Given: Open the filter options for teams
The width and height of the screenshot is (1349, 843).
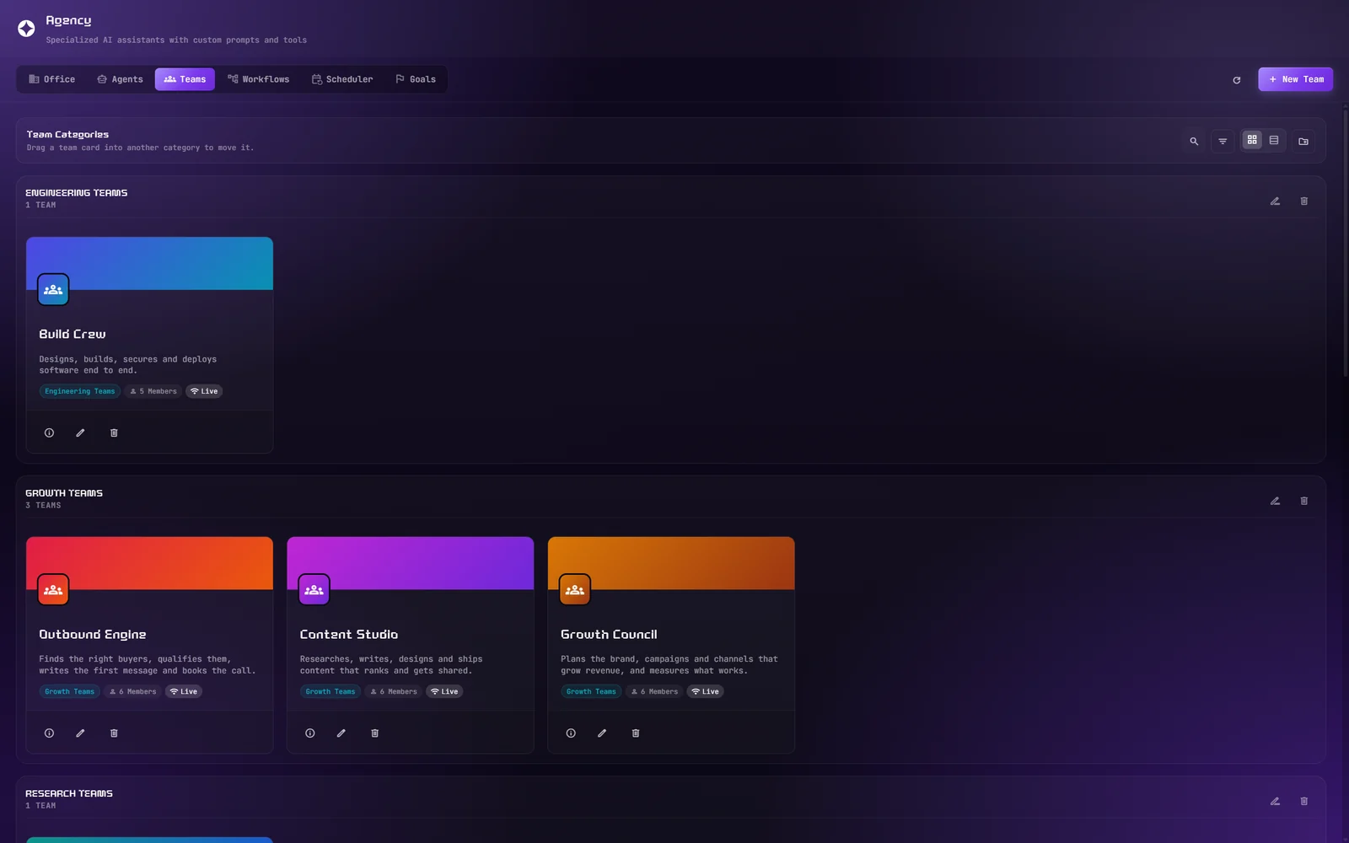Looking at the screenshot, I should pos(1223,141).
